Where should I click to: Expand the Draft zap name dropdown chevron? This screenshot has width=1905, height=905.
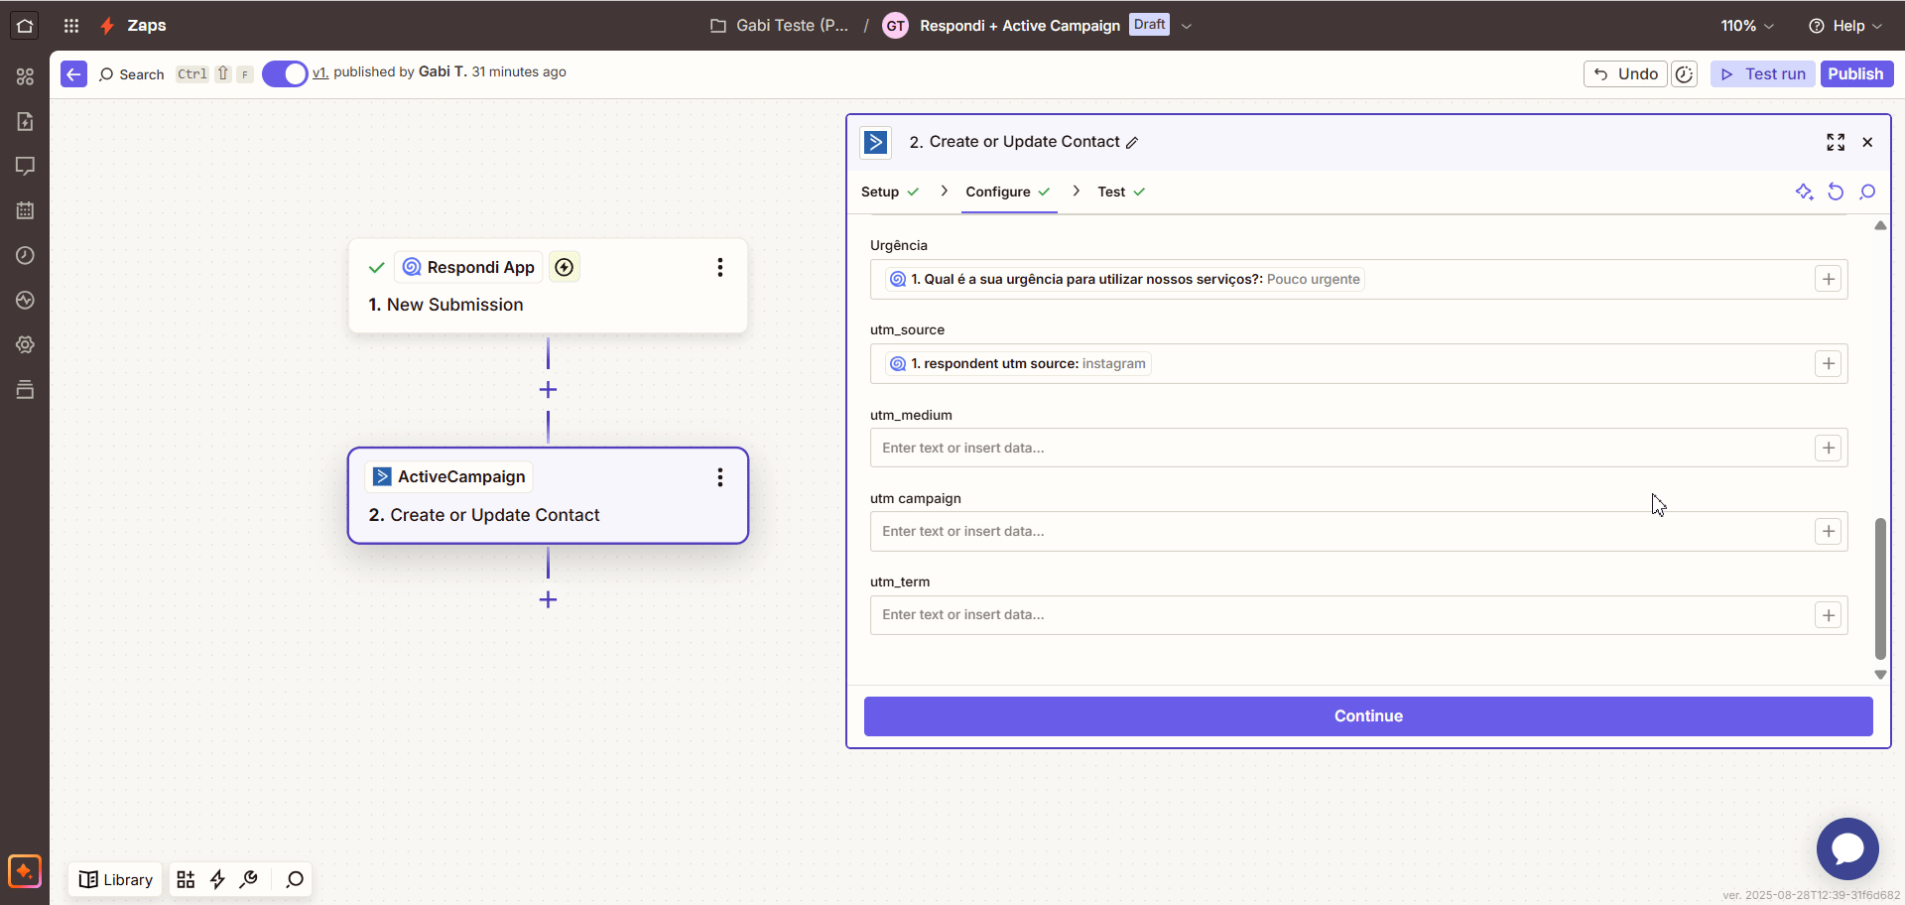click(x=1186, y=26)
